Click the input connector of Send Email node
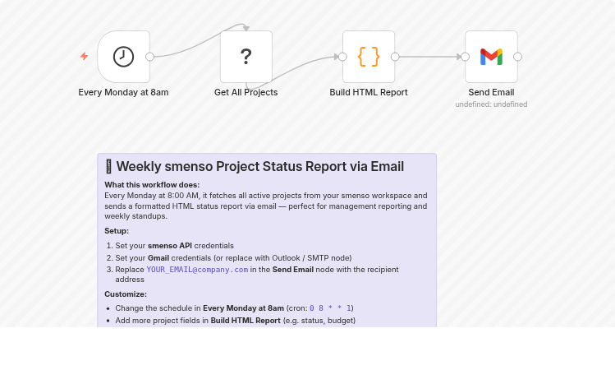The height and width of the screenshot is (370, 615). pos(466,57)
